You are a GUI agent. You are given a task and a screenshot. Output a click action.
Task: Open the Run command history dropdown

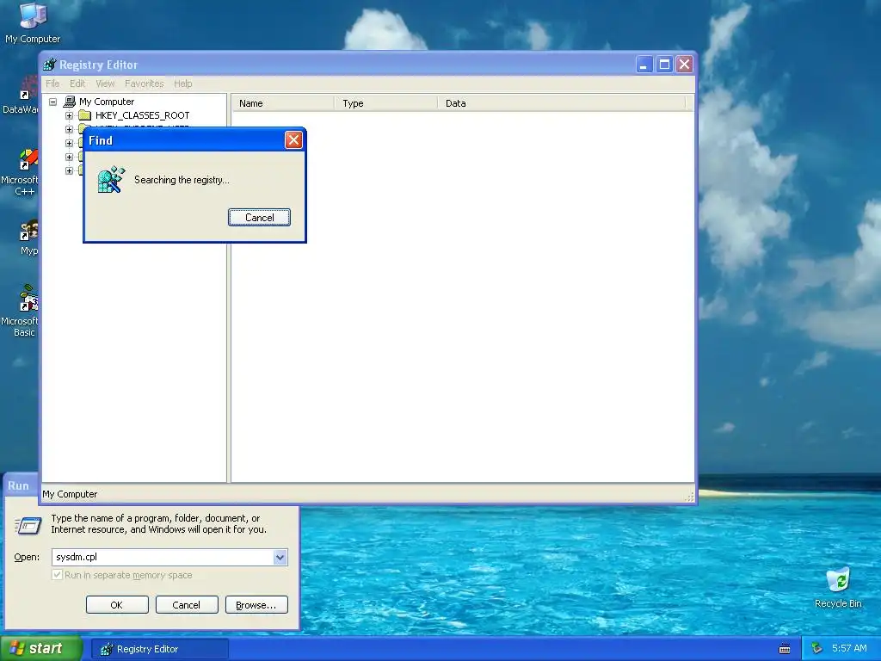(x=280, y=557)
